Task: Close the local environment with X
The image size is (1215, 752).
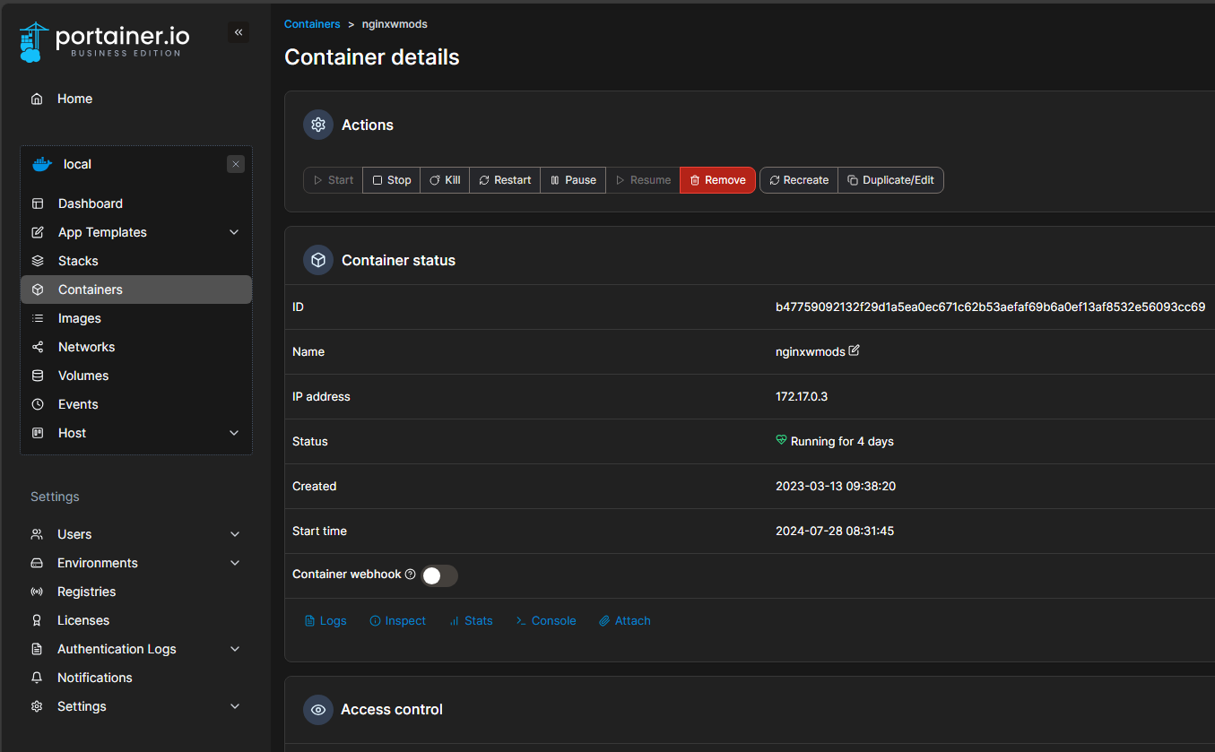Action: coord(236,164)
